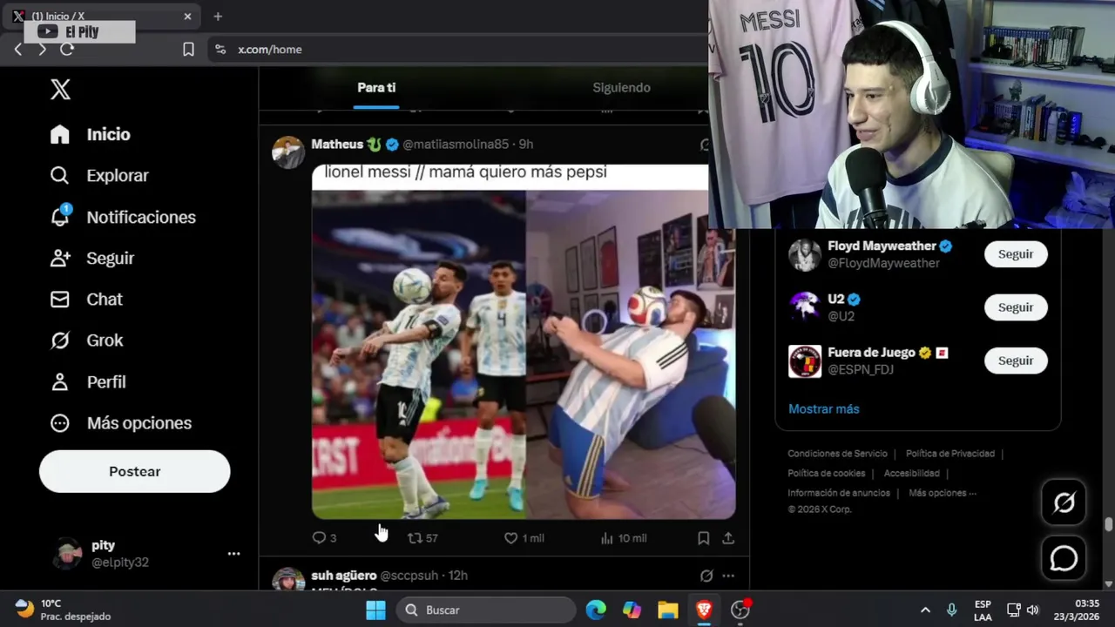Screen dimensions: 1115x627
Task: Open weather widget 10°C in taskbar
Action: (64, 610)
